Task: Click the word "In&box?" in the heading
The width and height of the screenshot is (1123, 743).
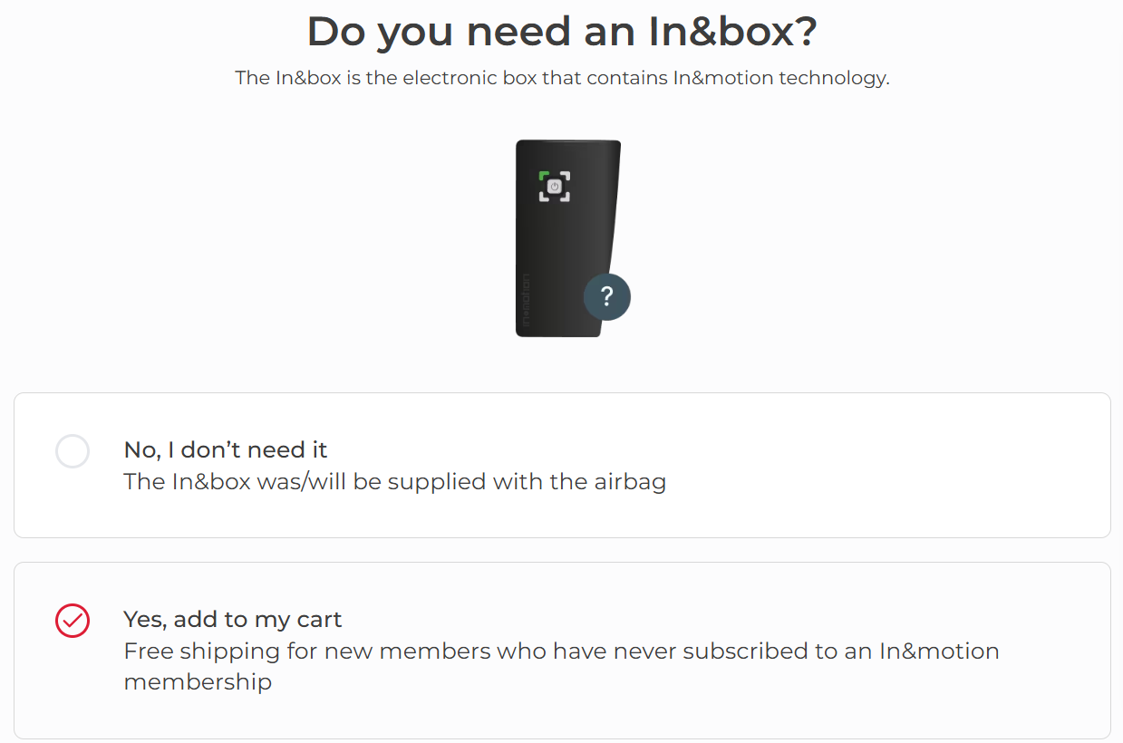Action: click(732, 32)
